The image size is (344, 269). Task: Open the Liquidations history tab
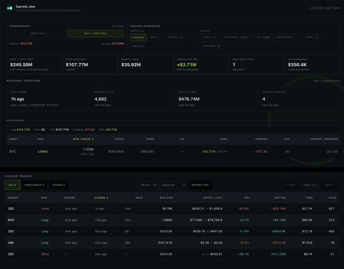point(287,37)
